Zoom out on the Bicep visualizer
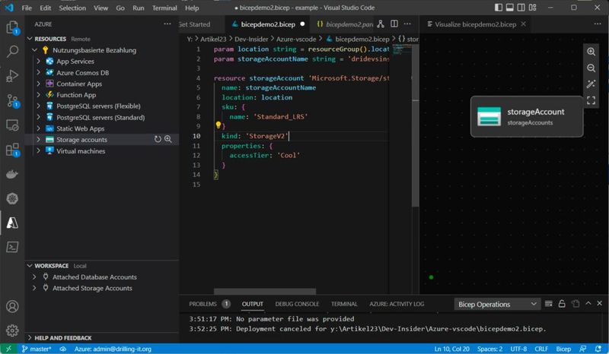This screenshot has width=609, height=354. [x=591, y=68]
